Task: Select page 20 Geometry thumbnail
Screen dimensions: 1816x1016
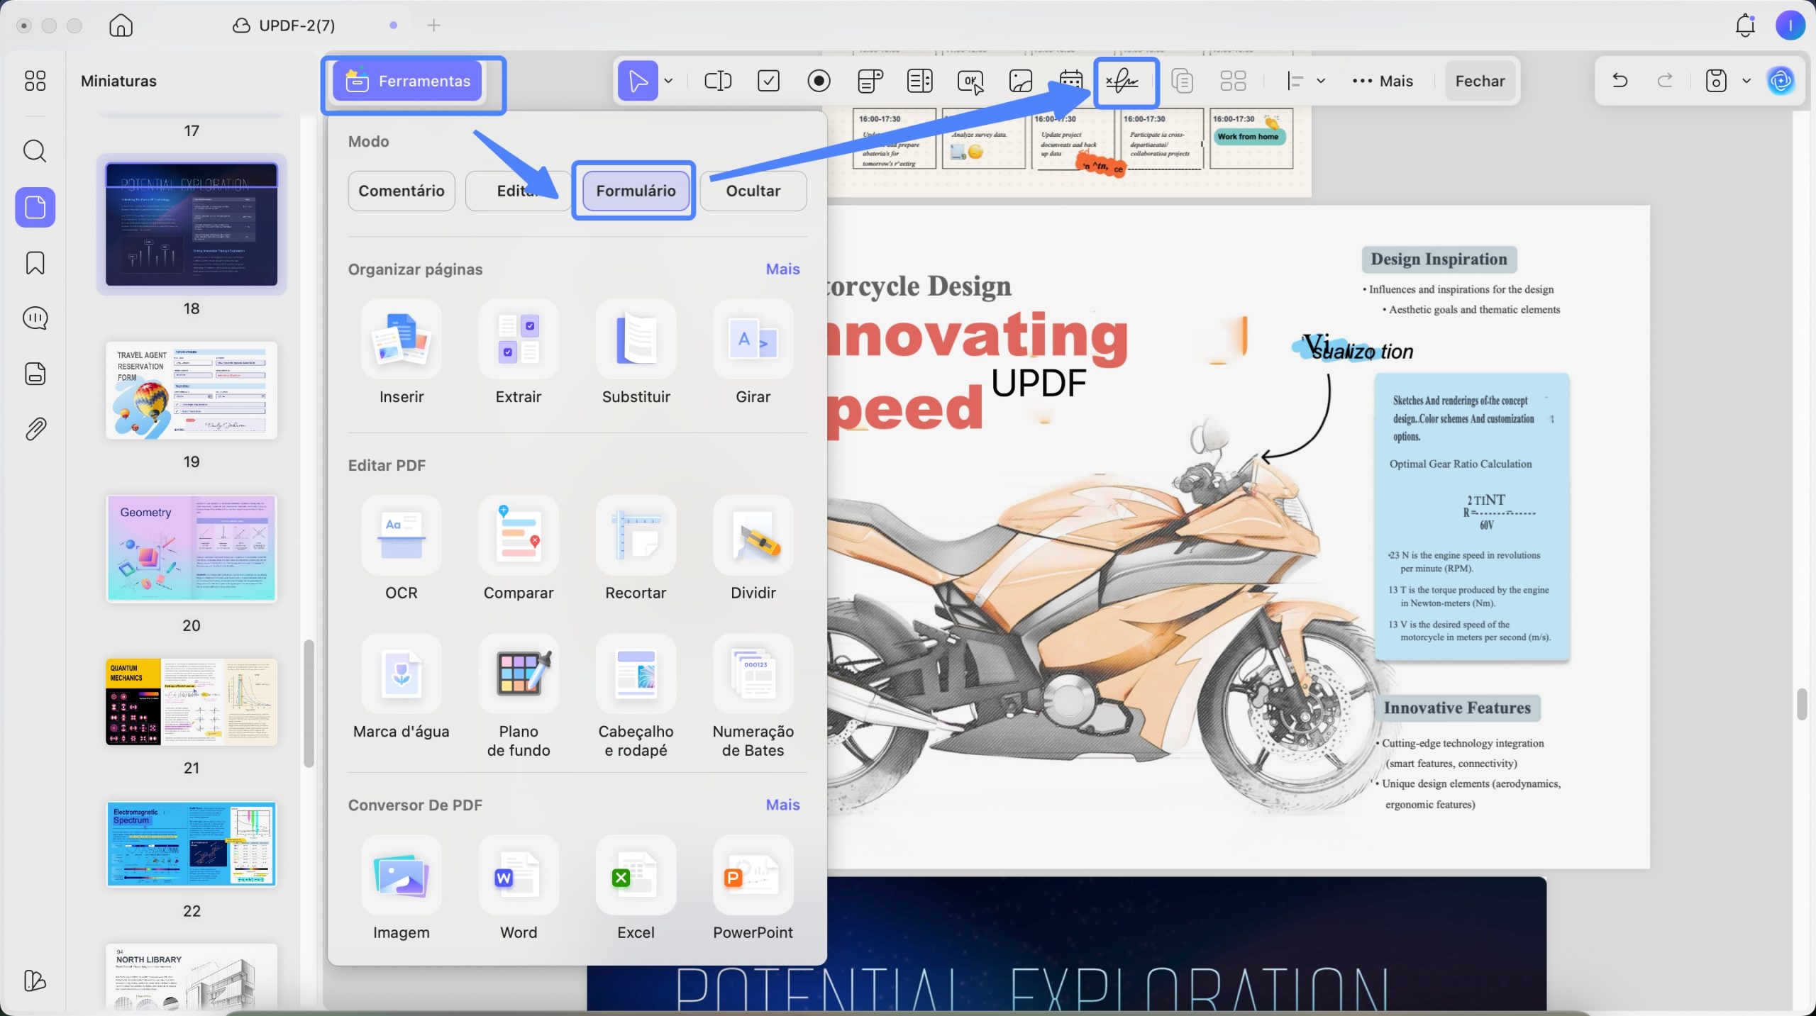Action: pos(192,548)
